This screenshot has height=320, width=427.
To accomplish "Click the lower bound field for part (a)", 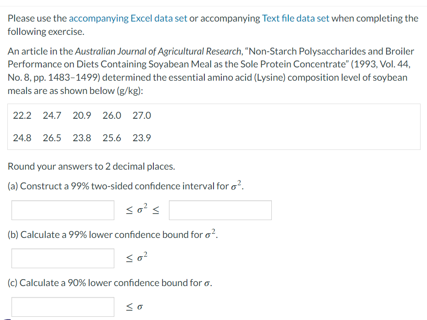I will pos(63,210).
